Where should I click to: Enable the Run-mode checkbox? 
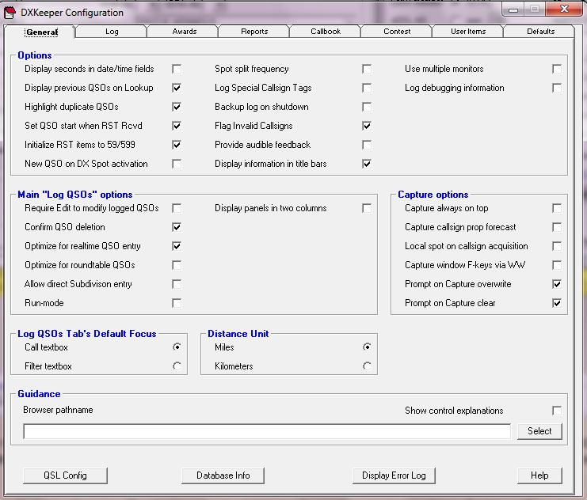177,303
